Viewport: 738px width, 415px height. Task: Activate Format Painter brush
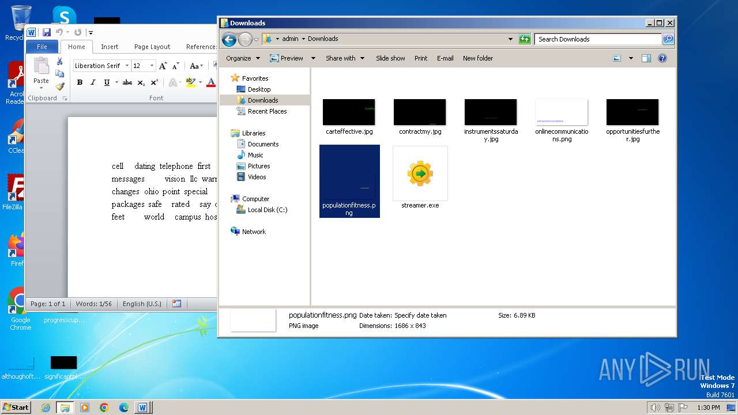[59, 86]
